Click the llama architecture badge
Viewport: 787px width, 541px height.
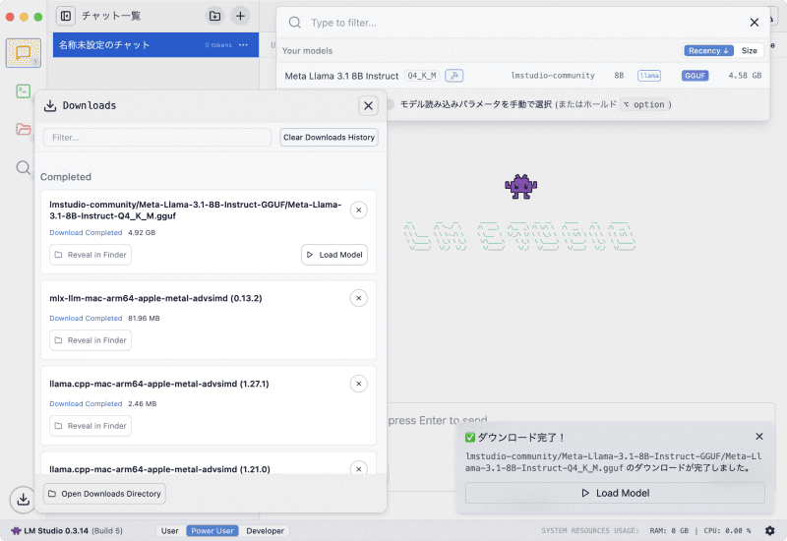pos(649,76)
